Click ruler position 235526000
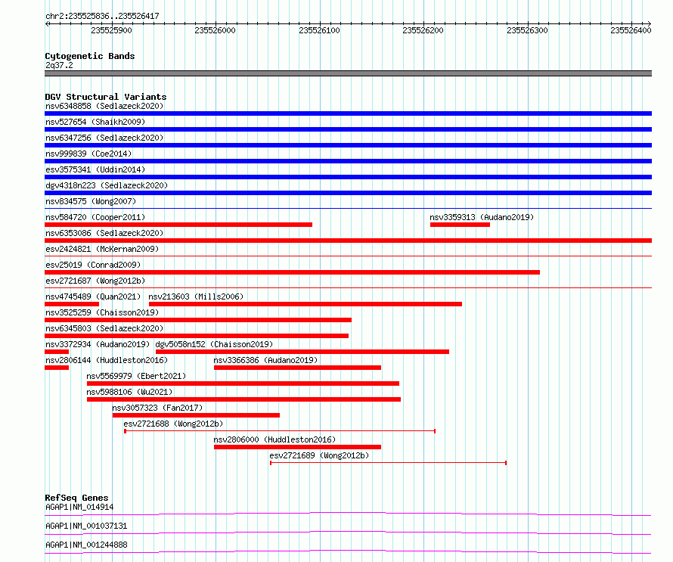Screen dimensions: 673x562 coord(215,30)
